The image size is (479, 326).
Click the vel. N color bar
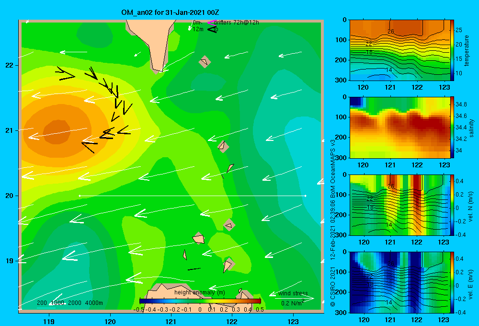[452, 205]
